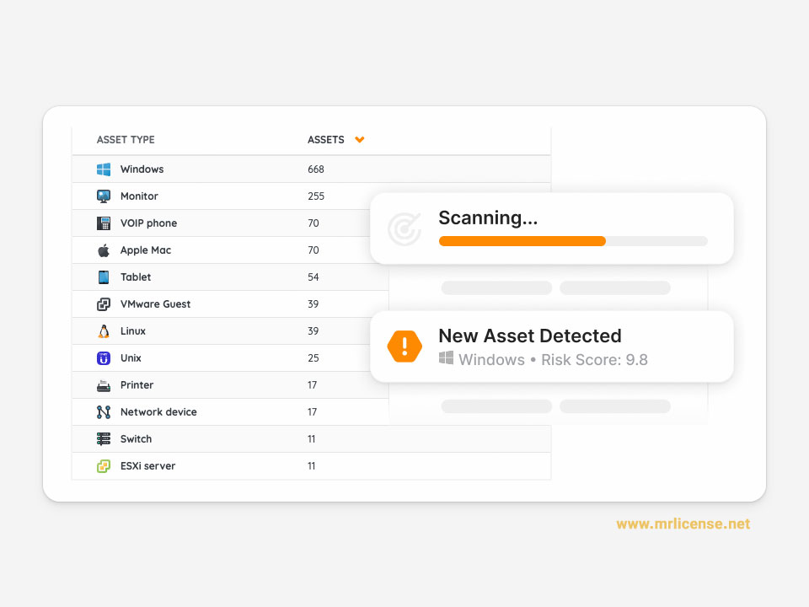
Task: Click the VMware Guest icon
Action: pyautogui.click(x=104, y=304)
